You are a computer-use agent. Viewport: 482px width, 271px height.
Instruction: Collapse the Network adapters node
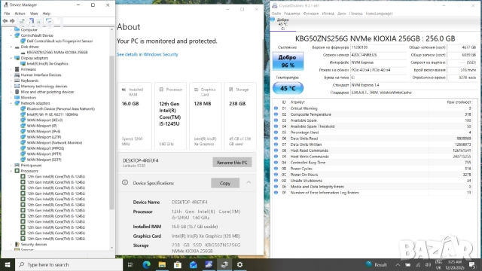11,103
